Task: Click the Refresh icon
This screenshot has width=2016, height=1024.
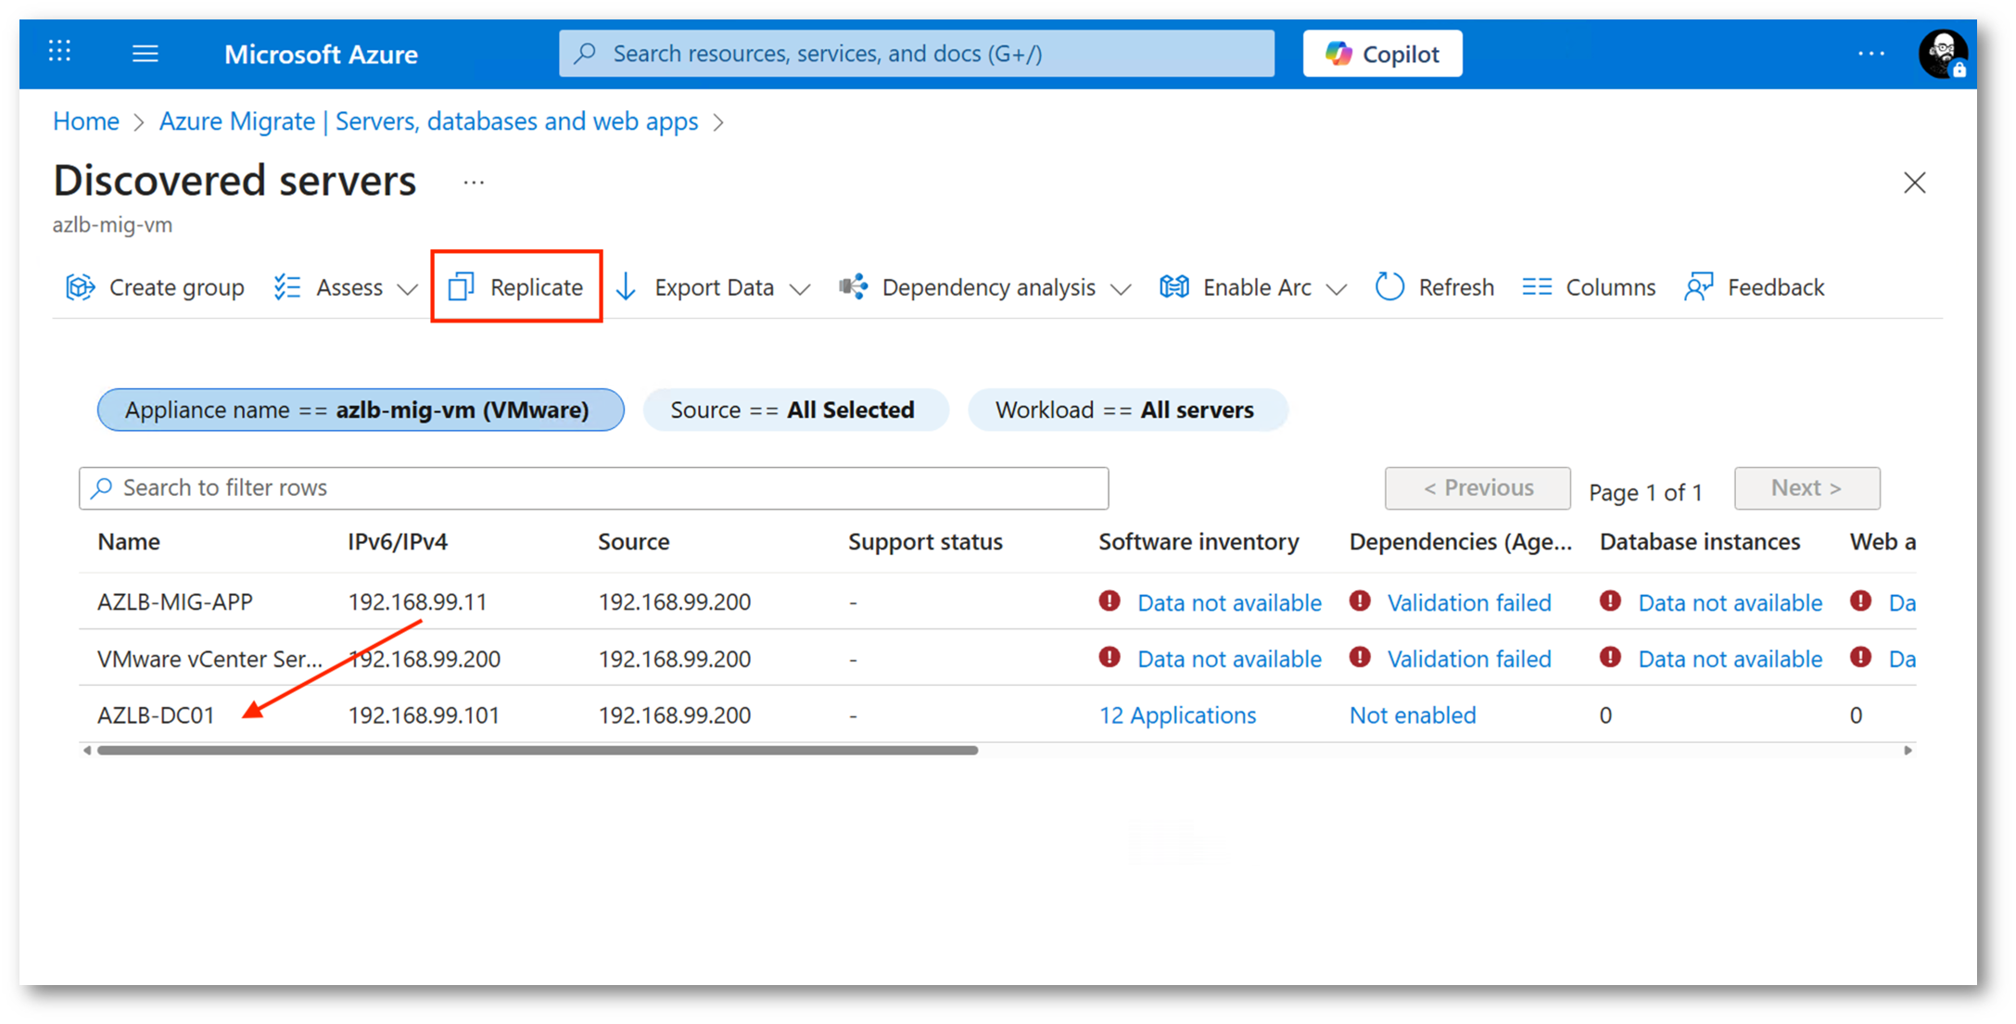Action: click(x=1388, y=287)
